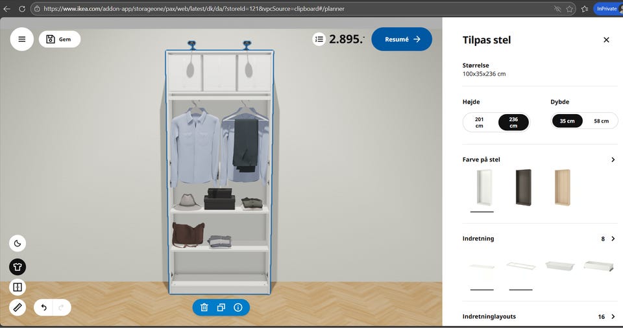Image resolution: width=623 pixels, height=328 pixels.
Task: Choose 58 cm depth
Action: coord(601,121)
